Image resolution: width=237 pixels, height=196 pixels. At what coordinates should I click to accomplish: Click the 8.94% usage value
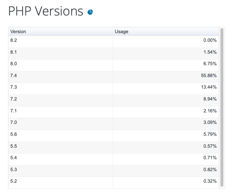pos(210,99)
